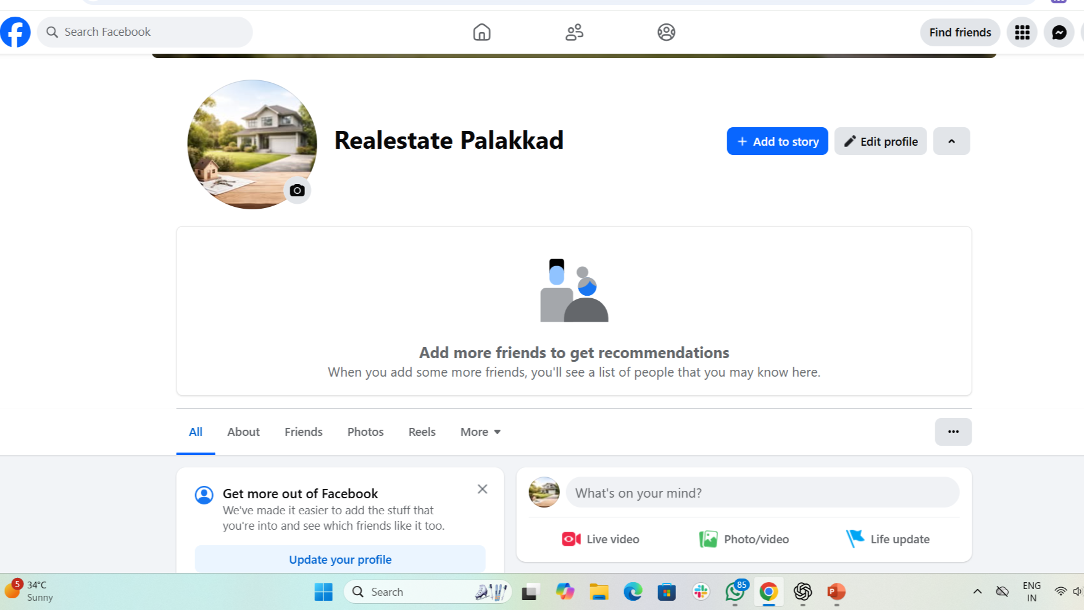Create a Life update post

pyautogui.click(x=888, y=539)
